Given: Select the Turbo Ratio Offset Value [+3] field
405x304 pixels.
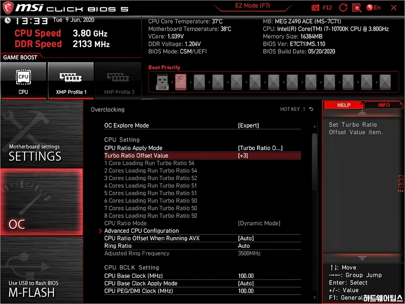Looking at the screenshot, I should coord(202,155).
